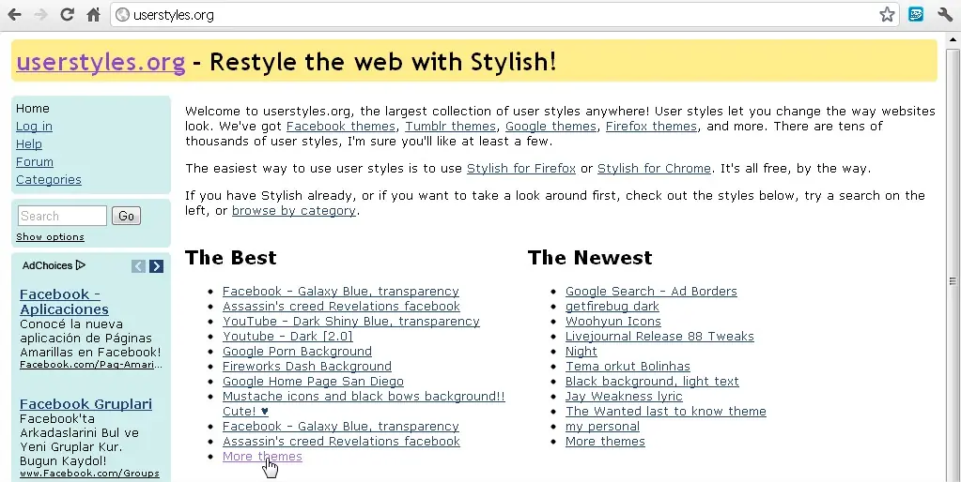Open Woohyun Icons style
The width and height of the screenshot is (961, 482).
tap(612, 321)
